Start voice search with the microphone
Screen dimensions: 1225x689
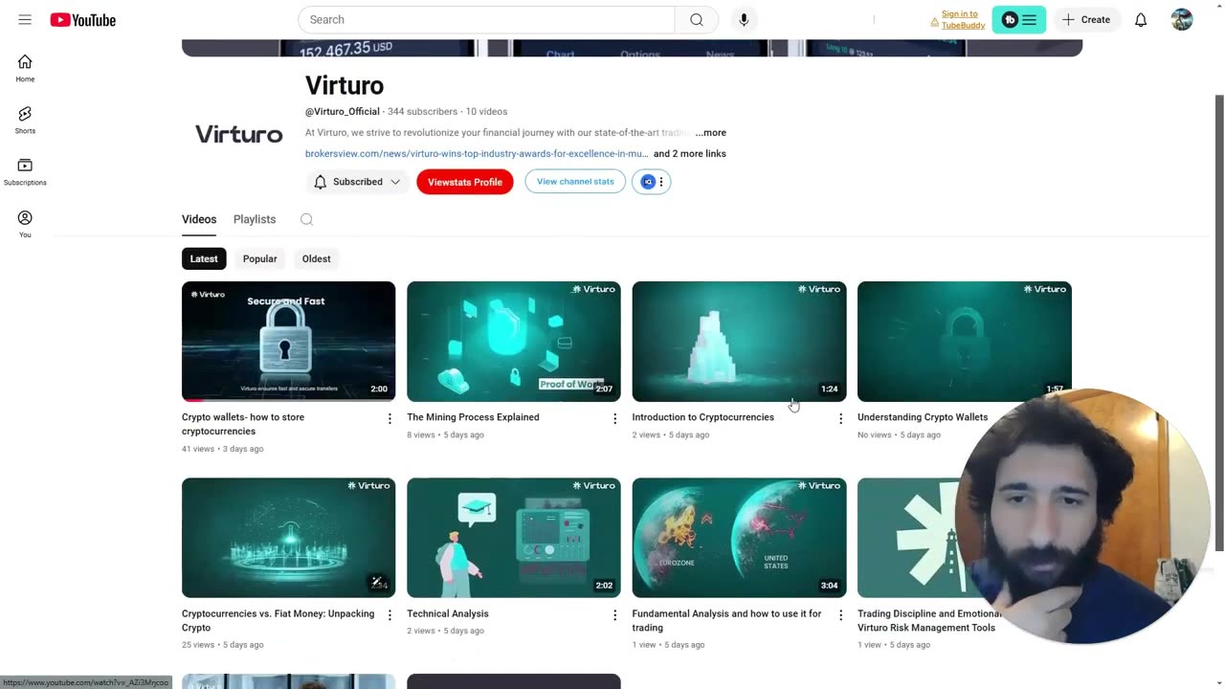coord(744,19)
